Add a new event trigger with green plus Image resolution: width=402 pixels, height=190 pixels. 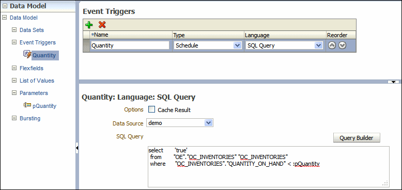tap(89, 25)
